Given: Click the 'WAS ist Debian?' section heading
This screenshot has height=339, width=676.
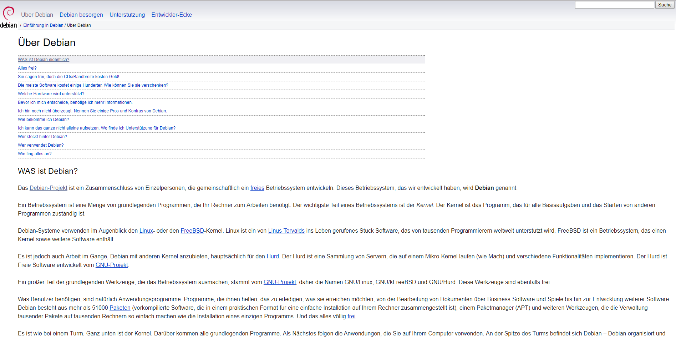Looking at the screenshot, I should [48, 171].
